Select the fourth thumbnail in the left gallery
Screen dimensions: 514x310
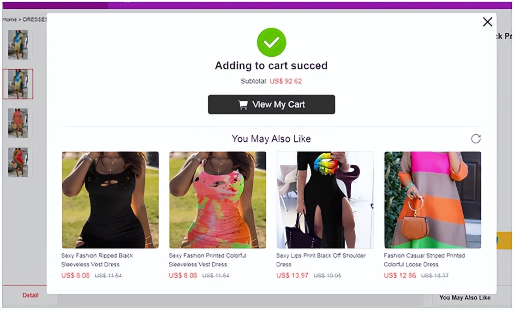click(18, 162)
